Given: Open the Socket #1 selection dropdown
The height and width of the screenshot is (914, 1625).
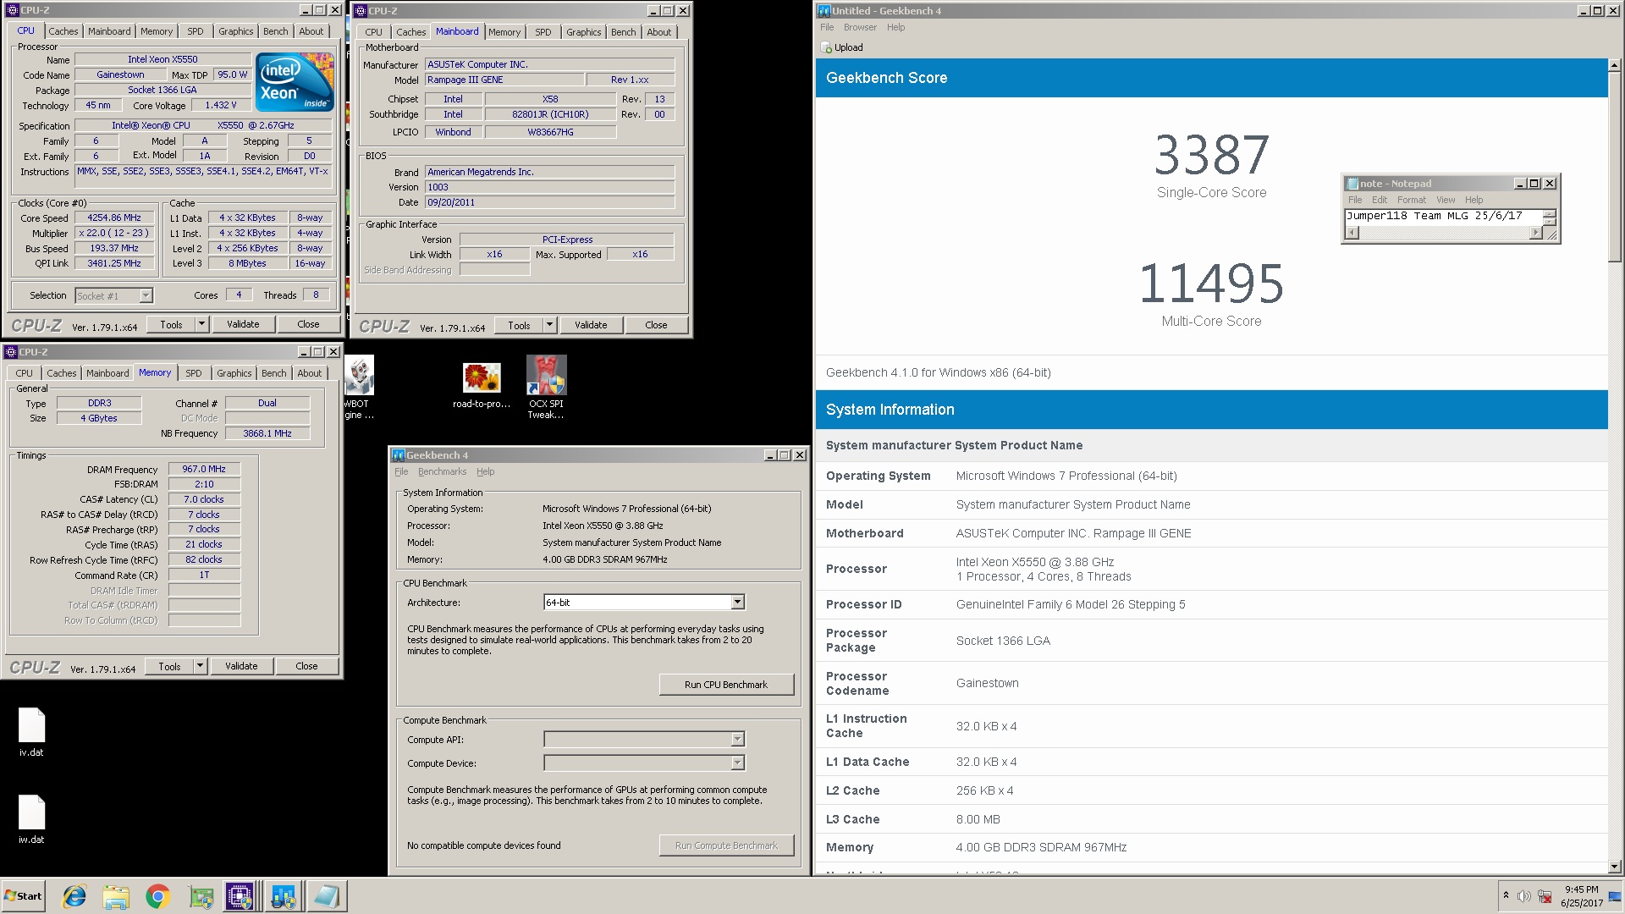Looking at the screenshot, I should pyautogui.click(x=146, y=296).
